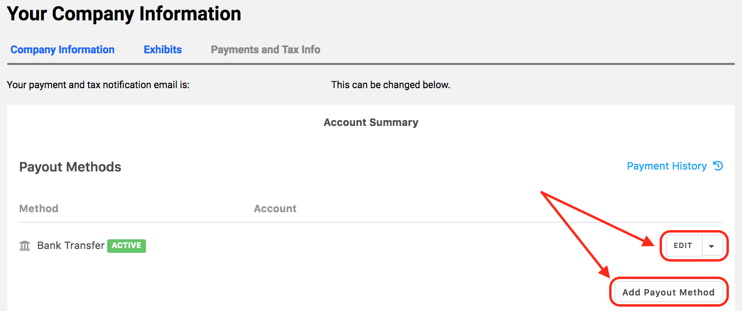Click the 'This can be changed below' text
Screen dimensions: 742x311
390,85
